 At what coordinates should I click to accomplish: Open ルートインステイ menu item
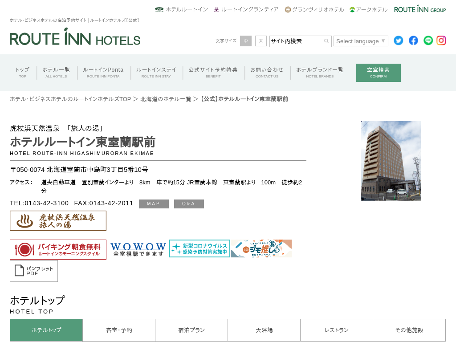point(156,73)
